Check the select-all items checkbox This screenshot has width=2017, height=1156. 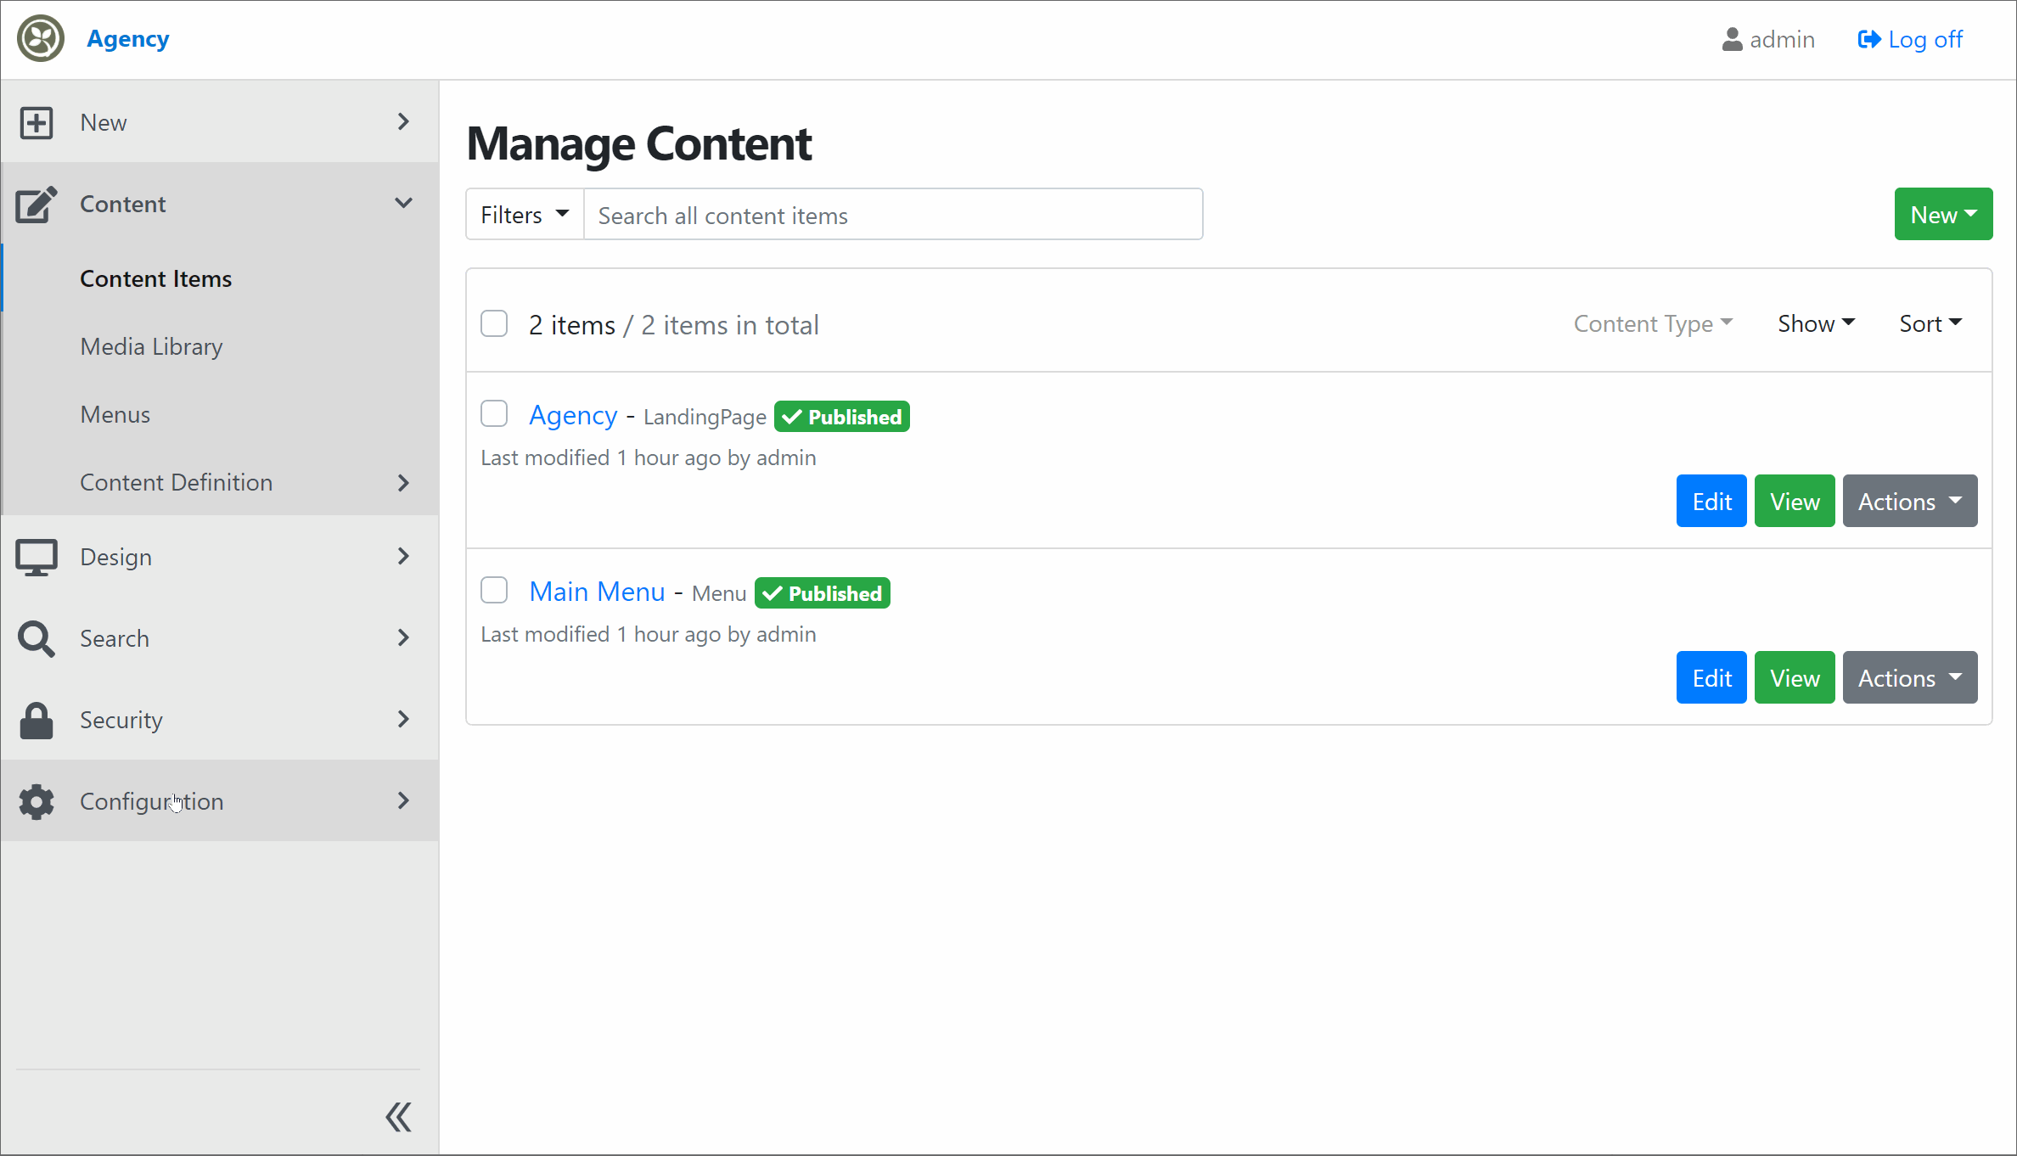(x=494, y=323)
